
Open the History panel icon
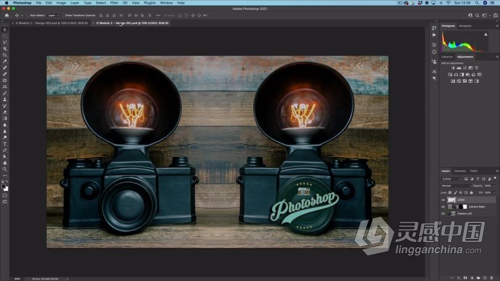434,28
